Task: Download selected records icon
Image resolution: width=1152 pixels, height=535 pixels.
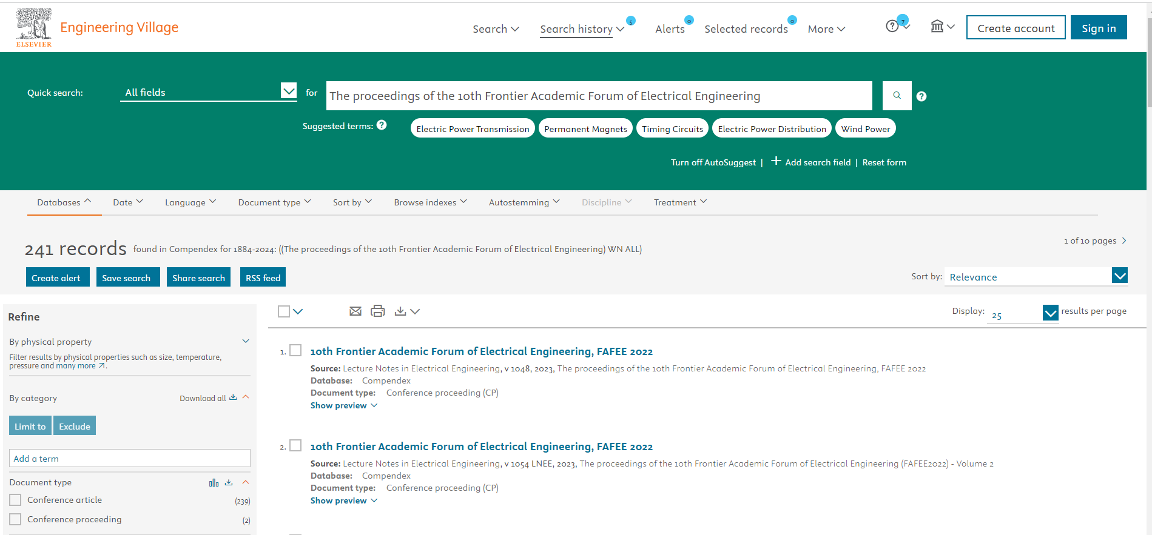Action: click(x=400, y=311)
